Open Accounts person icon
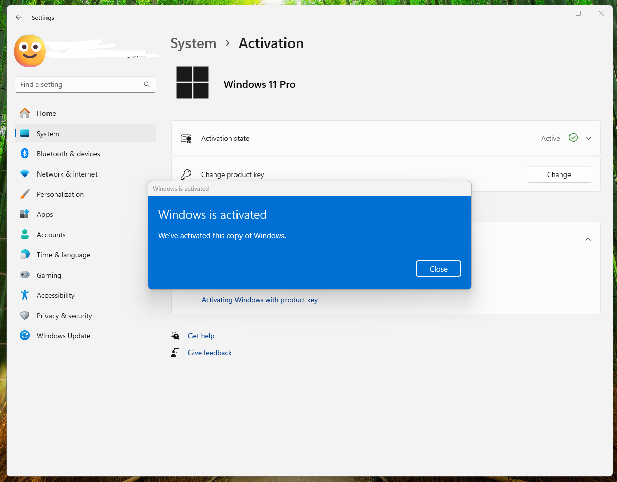Screen dimensions: 617x482 (x=25, y=235)
